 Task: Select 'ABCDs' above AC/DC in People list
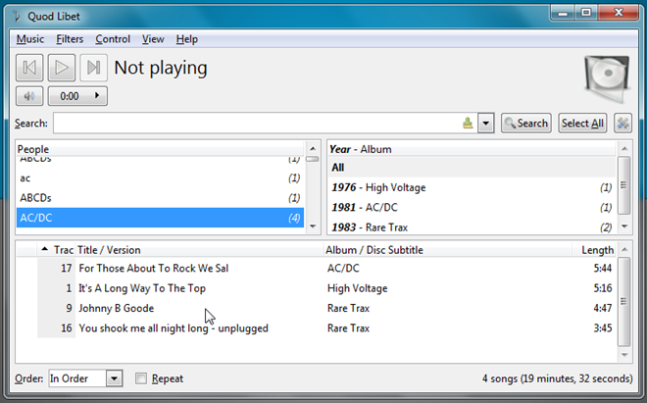point(160,198)
